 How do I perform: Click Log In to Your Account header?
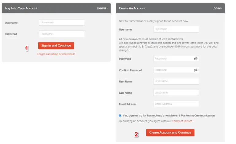point(21,8)
